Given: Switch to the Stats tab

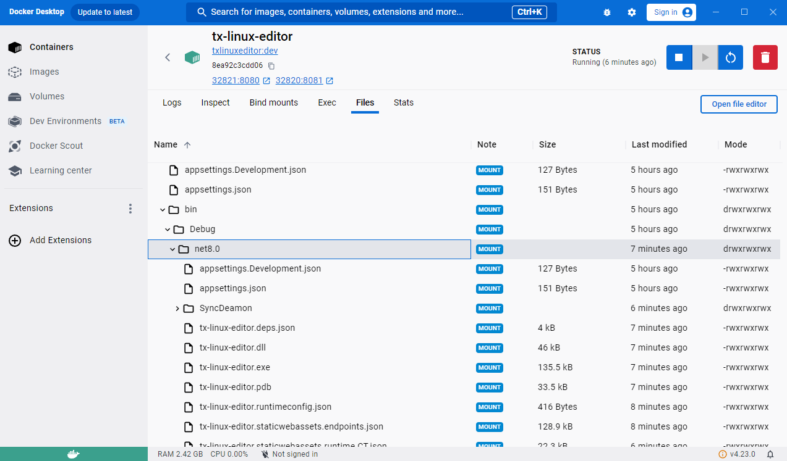Looking at the screenshot, I should click(x=404, y=102).
